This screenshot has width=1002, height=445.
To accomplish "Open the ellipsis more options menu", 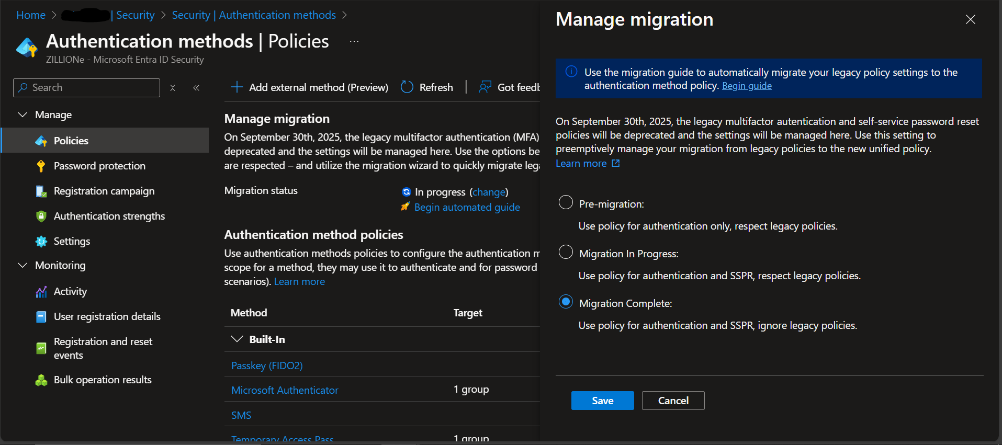I will [x=354, y=41].
